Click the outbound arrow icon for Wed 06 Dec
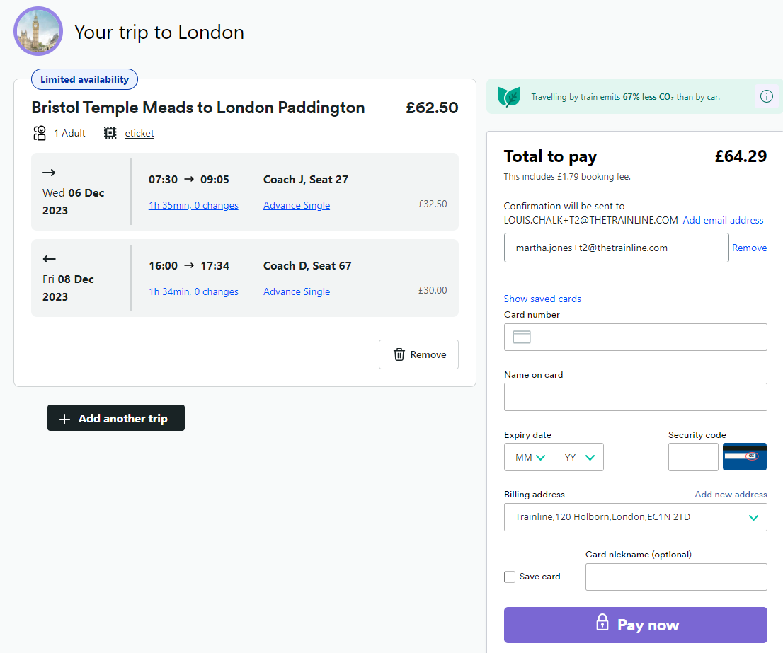 (x=49, y=173)
